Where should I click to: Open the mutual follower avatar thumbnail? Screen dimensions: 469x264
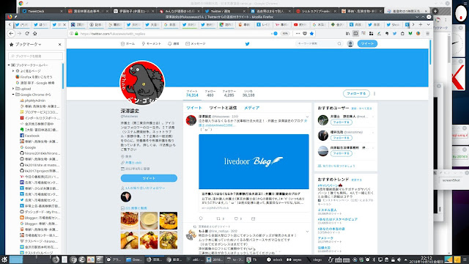coord(125,197)
